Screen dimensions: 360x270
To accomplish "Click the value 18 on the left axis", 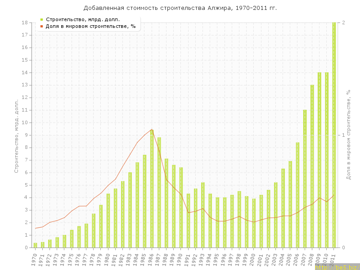I will tap(25, 22).
